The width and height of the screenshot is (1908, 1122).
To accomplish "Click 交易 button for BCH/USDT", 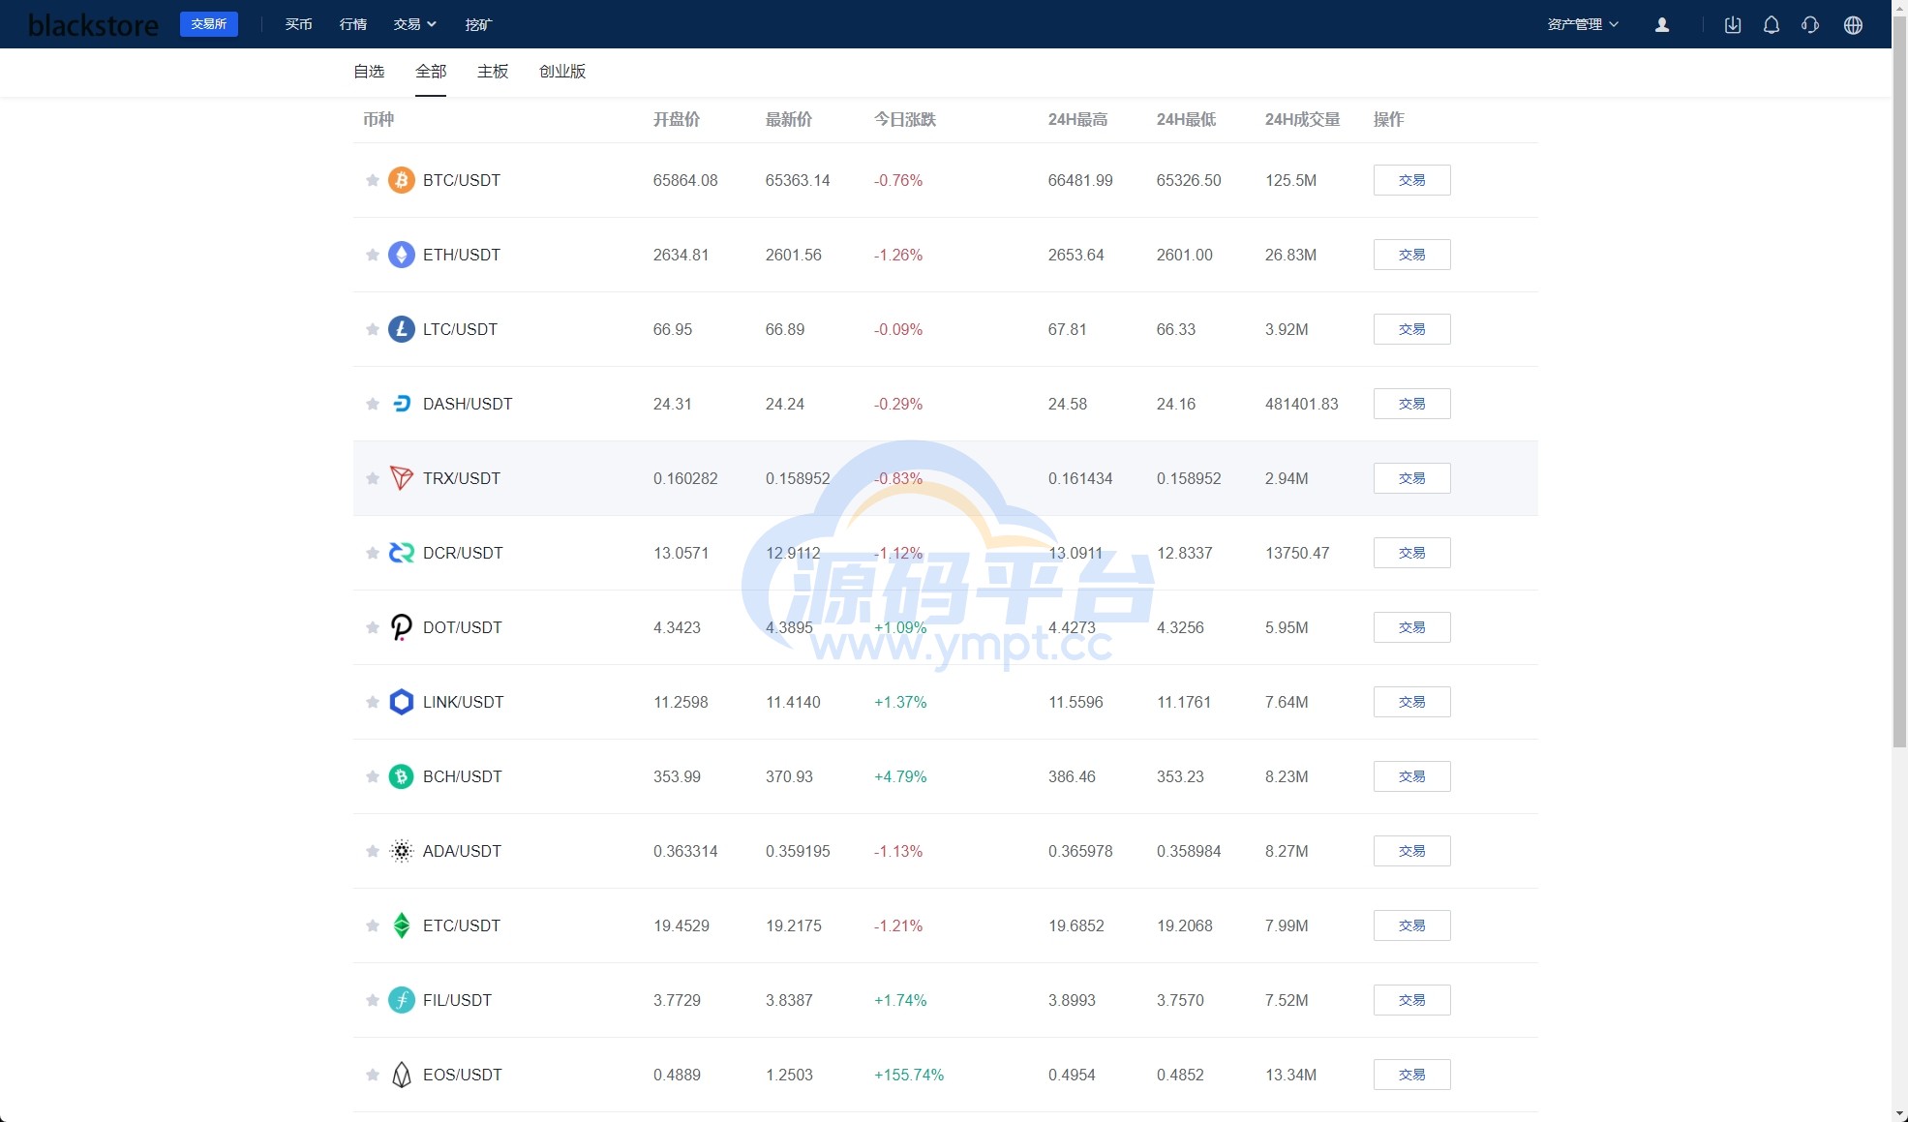I will (x=1411, y=776).
